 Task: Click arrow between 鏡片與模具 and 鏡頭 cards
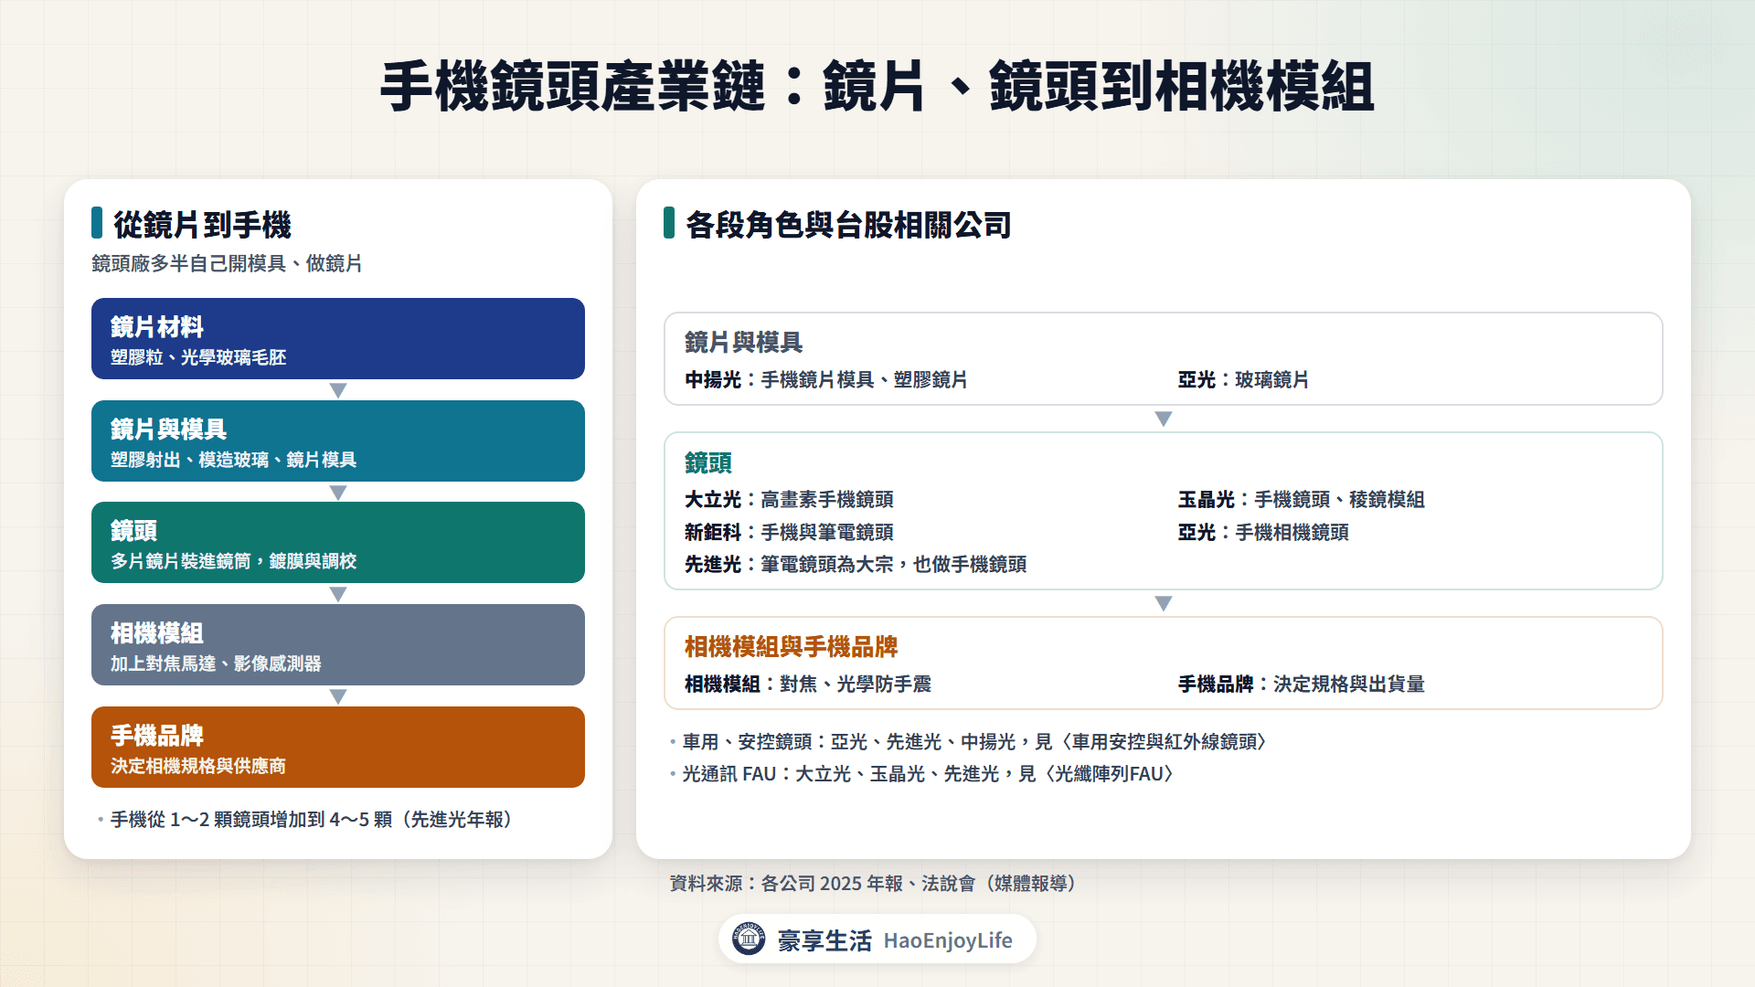tap(1164, 419)
